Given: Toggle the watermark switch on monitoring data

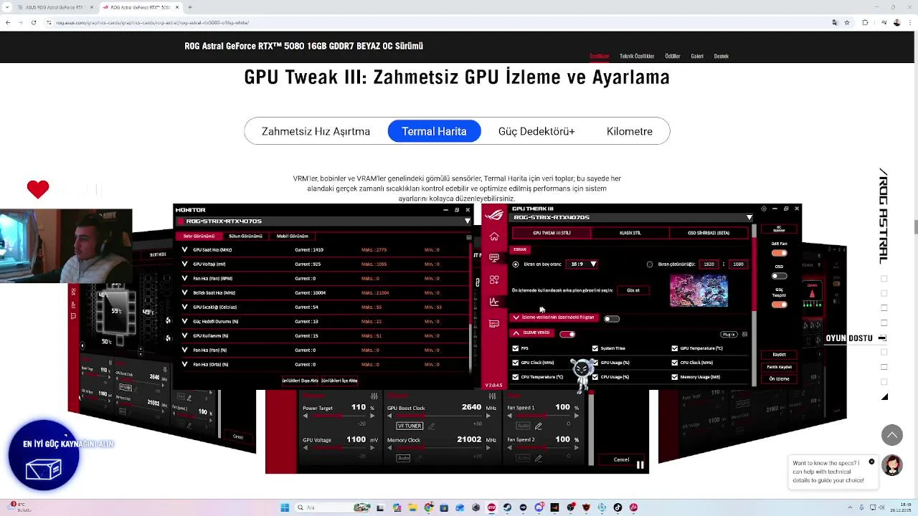Looking at the screenshot, I should pyautogui.click(x=612, y=319).
